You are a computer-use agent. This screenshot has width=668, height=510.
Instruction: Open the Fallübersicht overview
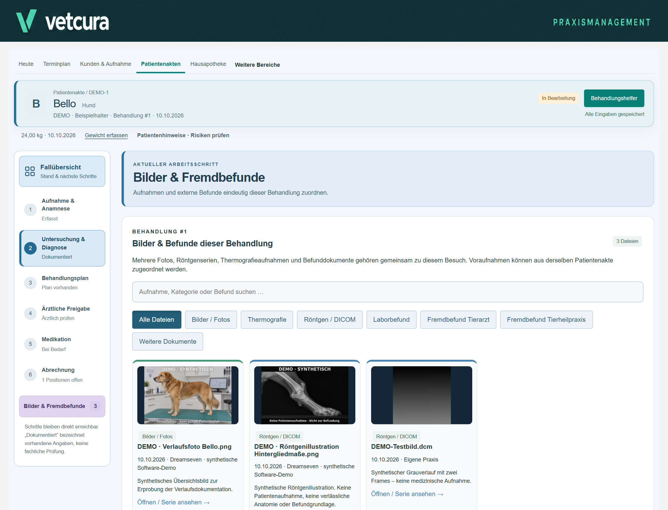pos(62,171)
